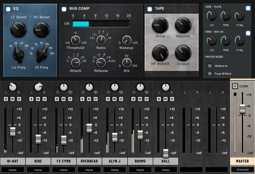Click the Master channel solo button
255x174 pixels.
tap(235, 86)
